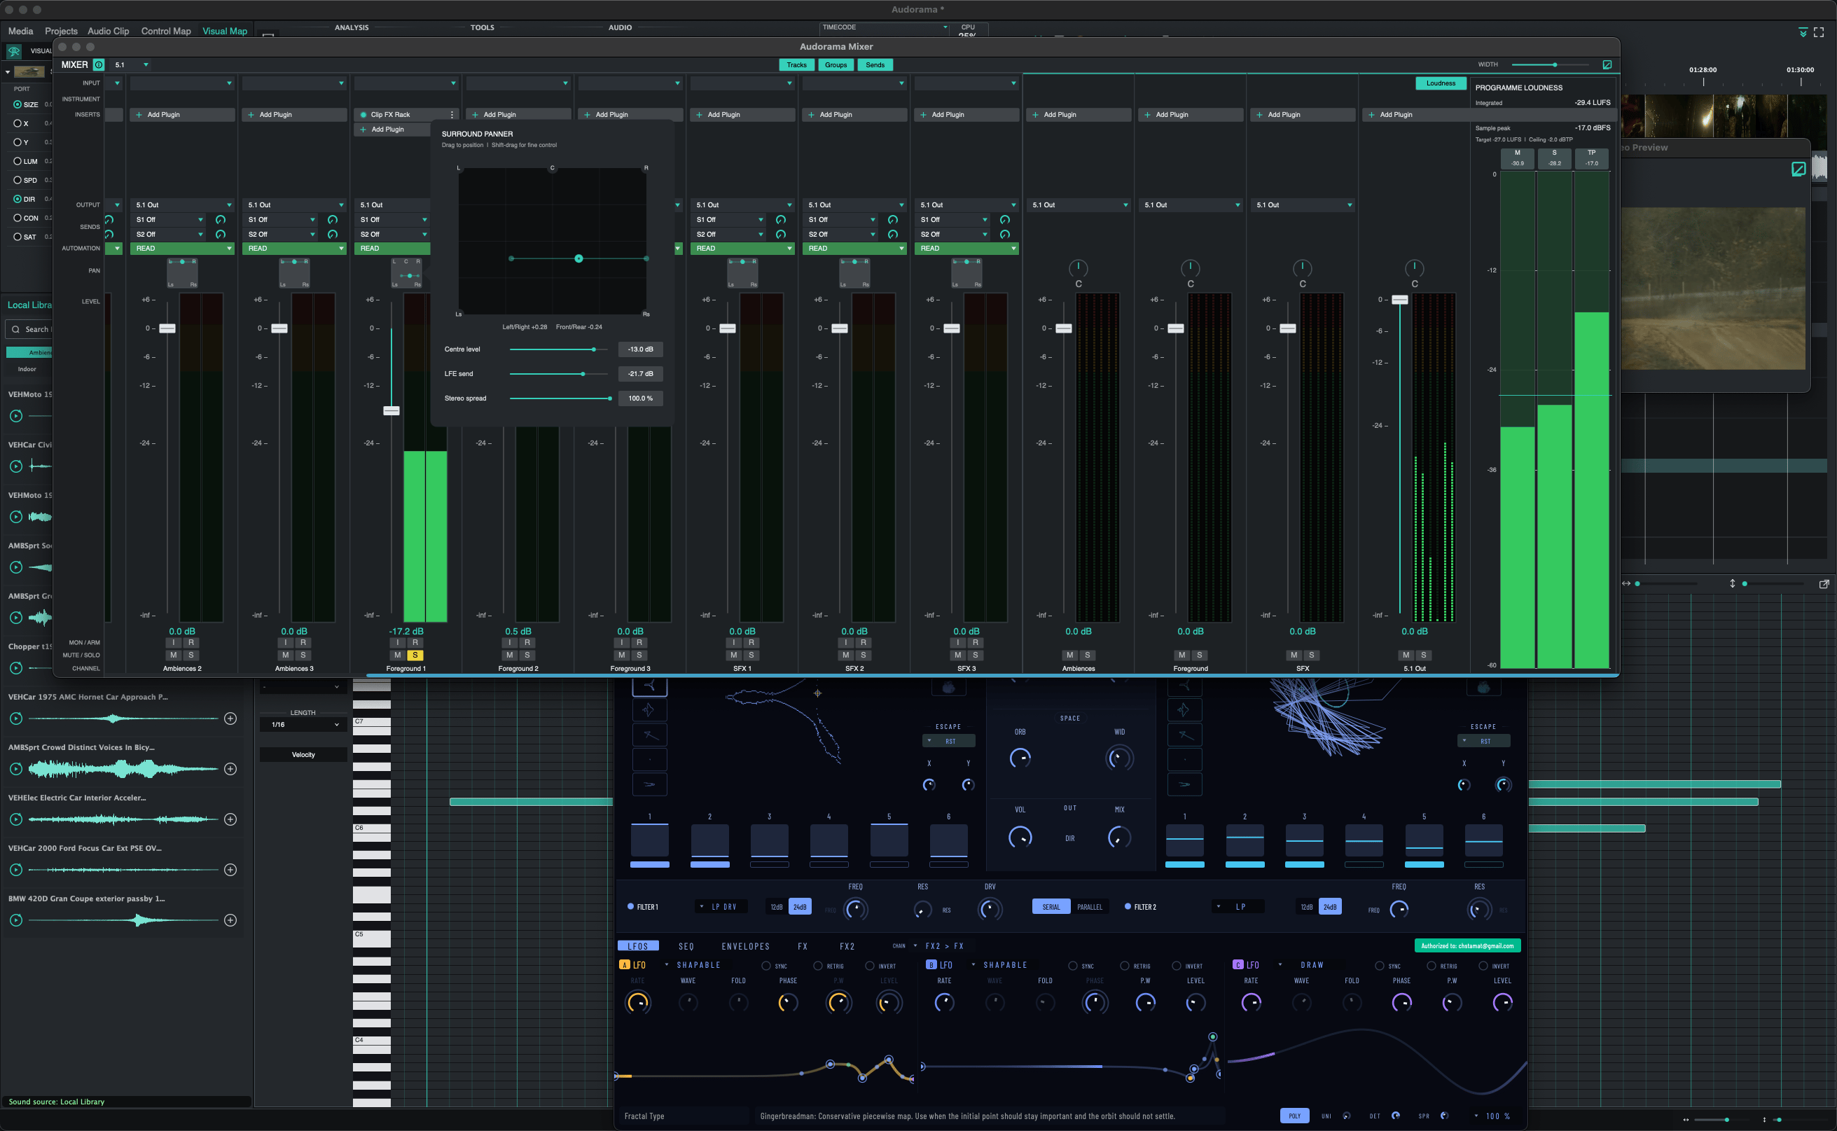Viewport: 1837px width, 1131px height.
Task: Open the Clip FX Rack options menu
Action: pyautogui.click(x=452, y=114)
